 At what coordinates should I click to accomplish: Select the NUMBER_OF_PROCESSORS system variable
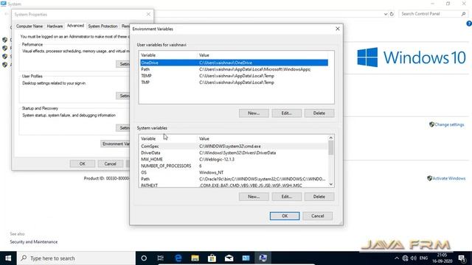click(234, 166)
